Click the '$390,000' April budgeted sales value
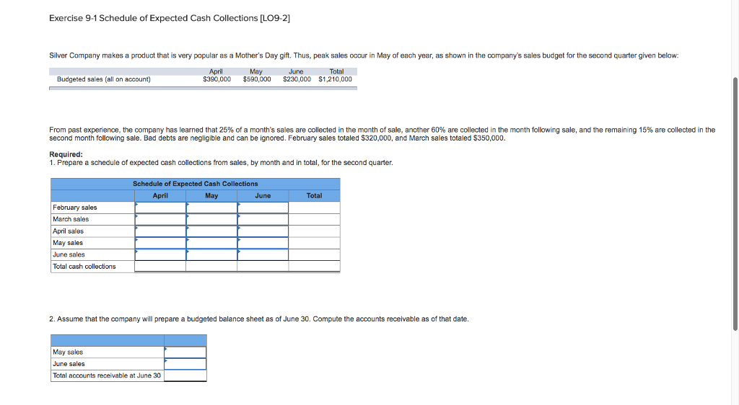Viewport: 739px width, 405px height. coord(217,79)
